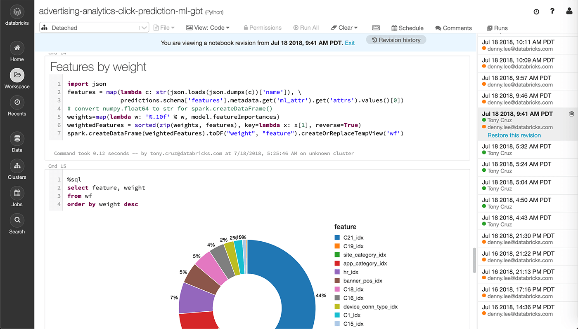This screenshot has width=578, height=329.
Task: Open the Clusters page
Action: (x=17, y=166)
